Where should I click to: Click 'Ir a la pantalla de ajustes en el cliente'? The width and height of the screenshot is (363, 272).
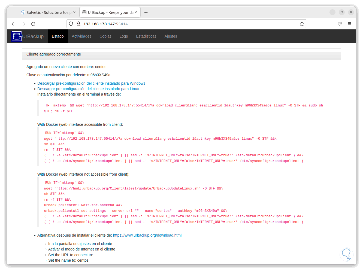click(x=80, y=244)
